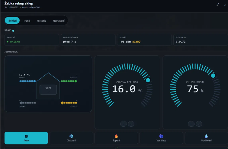
Task: Click the gray Odpad exhaust airflow arrow
Action: (27, 103)
